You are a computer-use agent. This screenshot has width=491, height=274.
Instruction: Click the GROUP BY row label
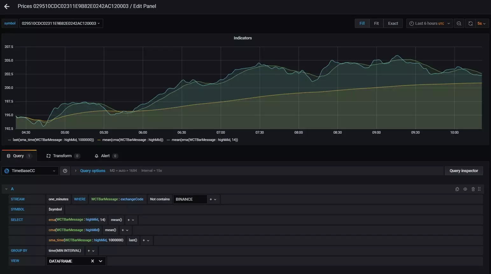coord(19,251)
